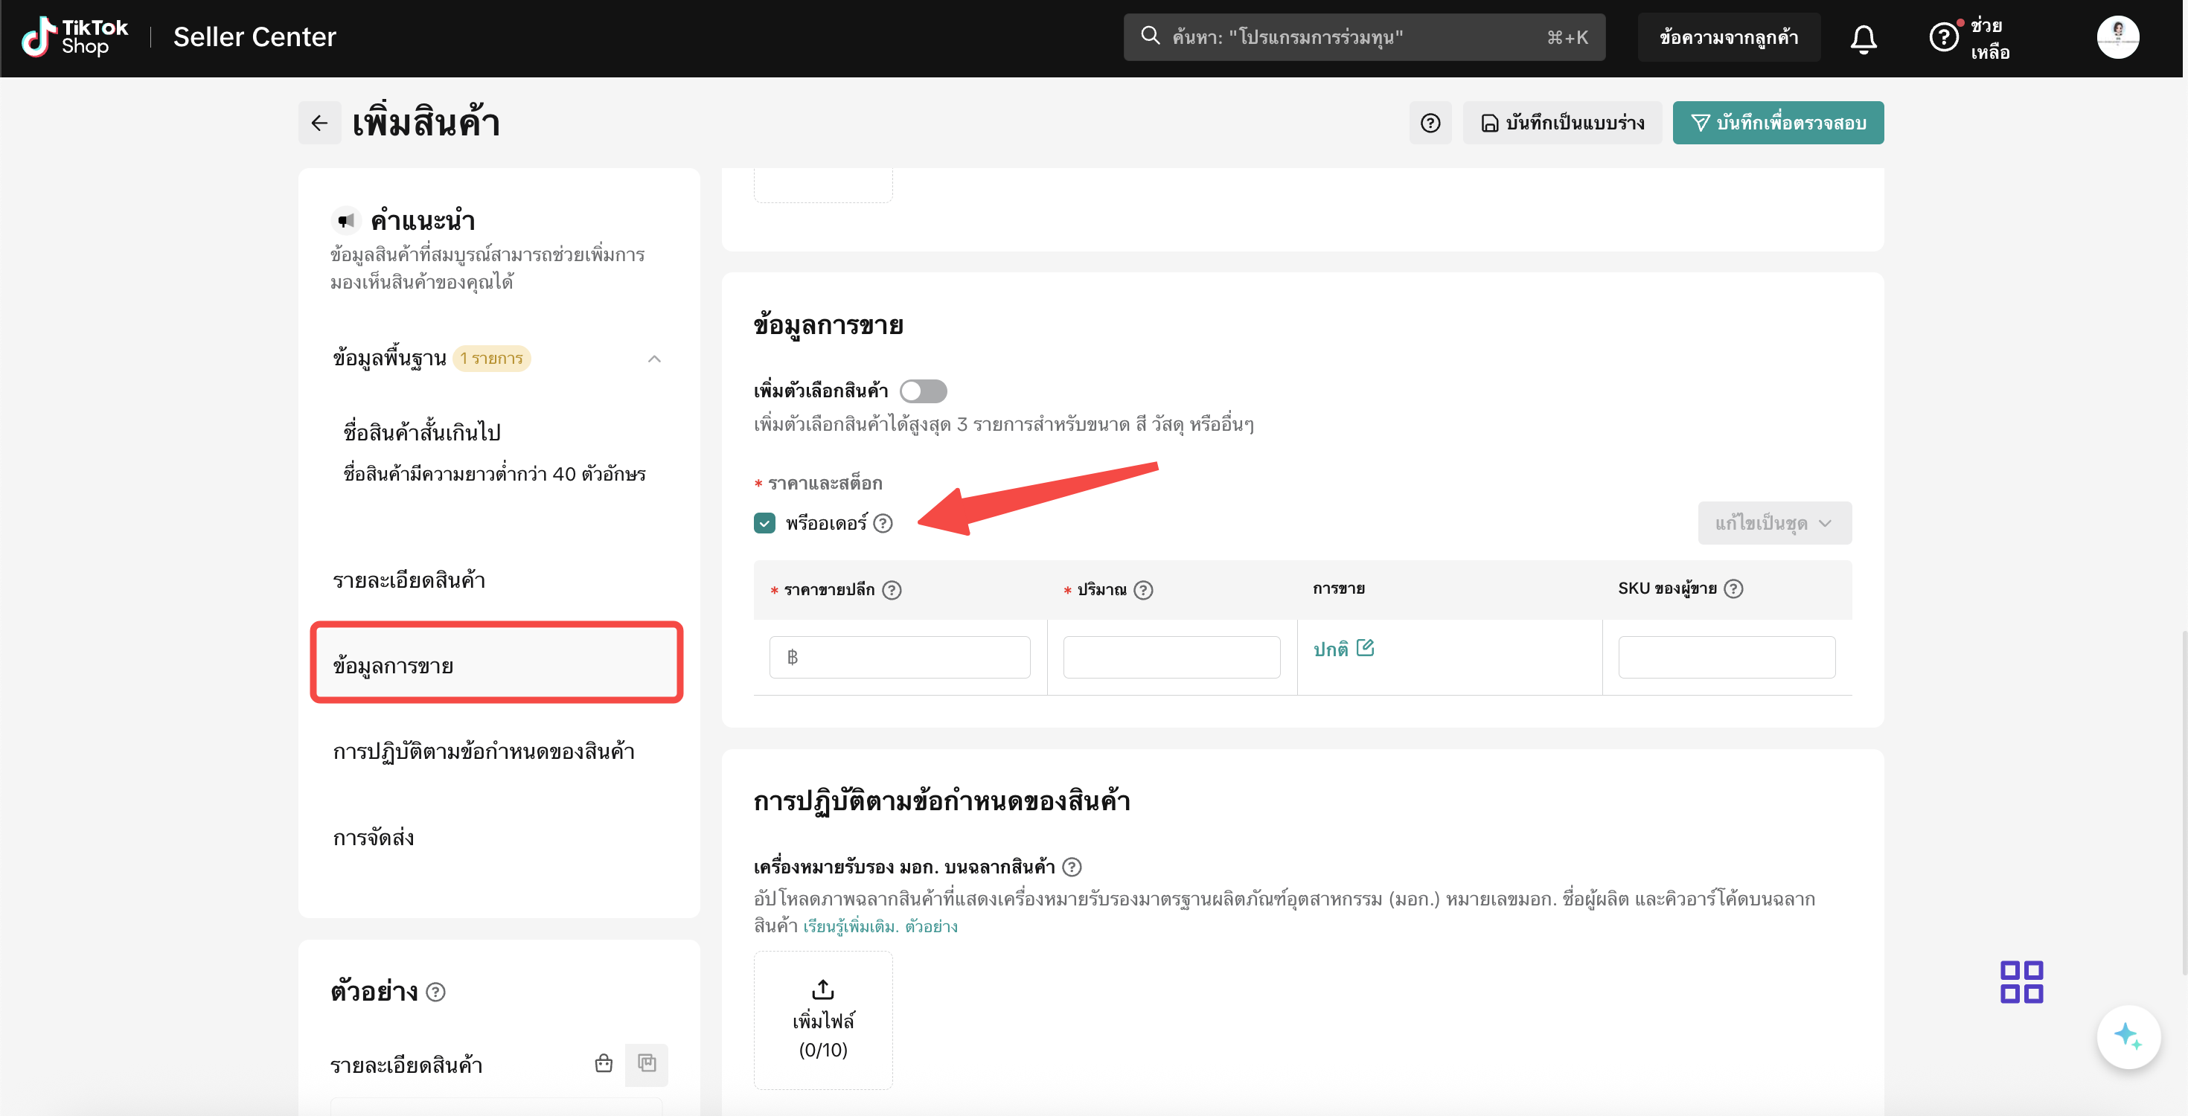Go to การจัดส่ง sidebar item

pos(374,838)
